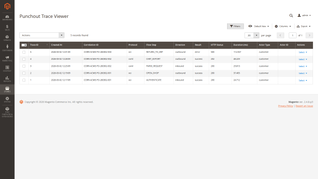Open the Export dropdown
318x179 pixels.
(304, 26)
